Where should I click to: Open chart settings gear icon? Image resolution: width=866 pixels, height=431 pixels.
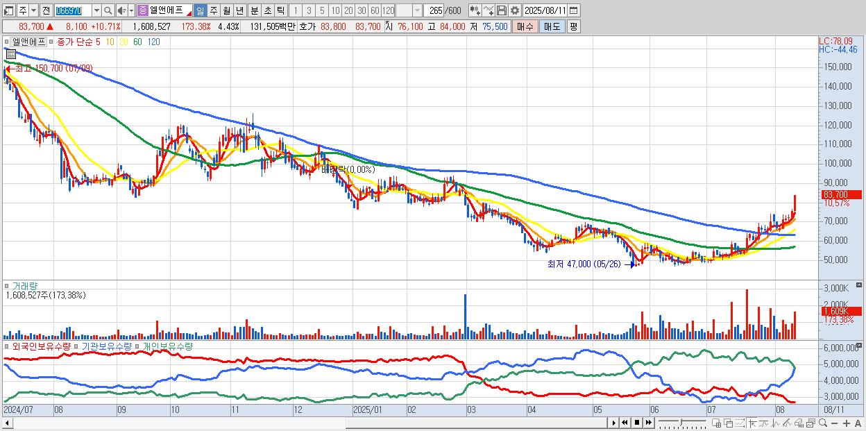[x=514, y=10]
